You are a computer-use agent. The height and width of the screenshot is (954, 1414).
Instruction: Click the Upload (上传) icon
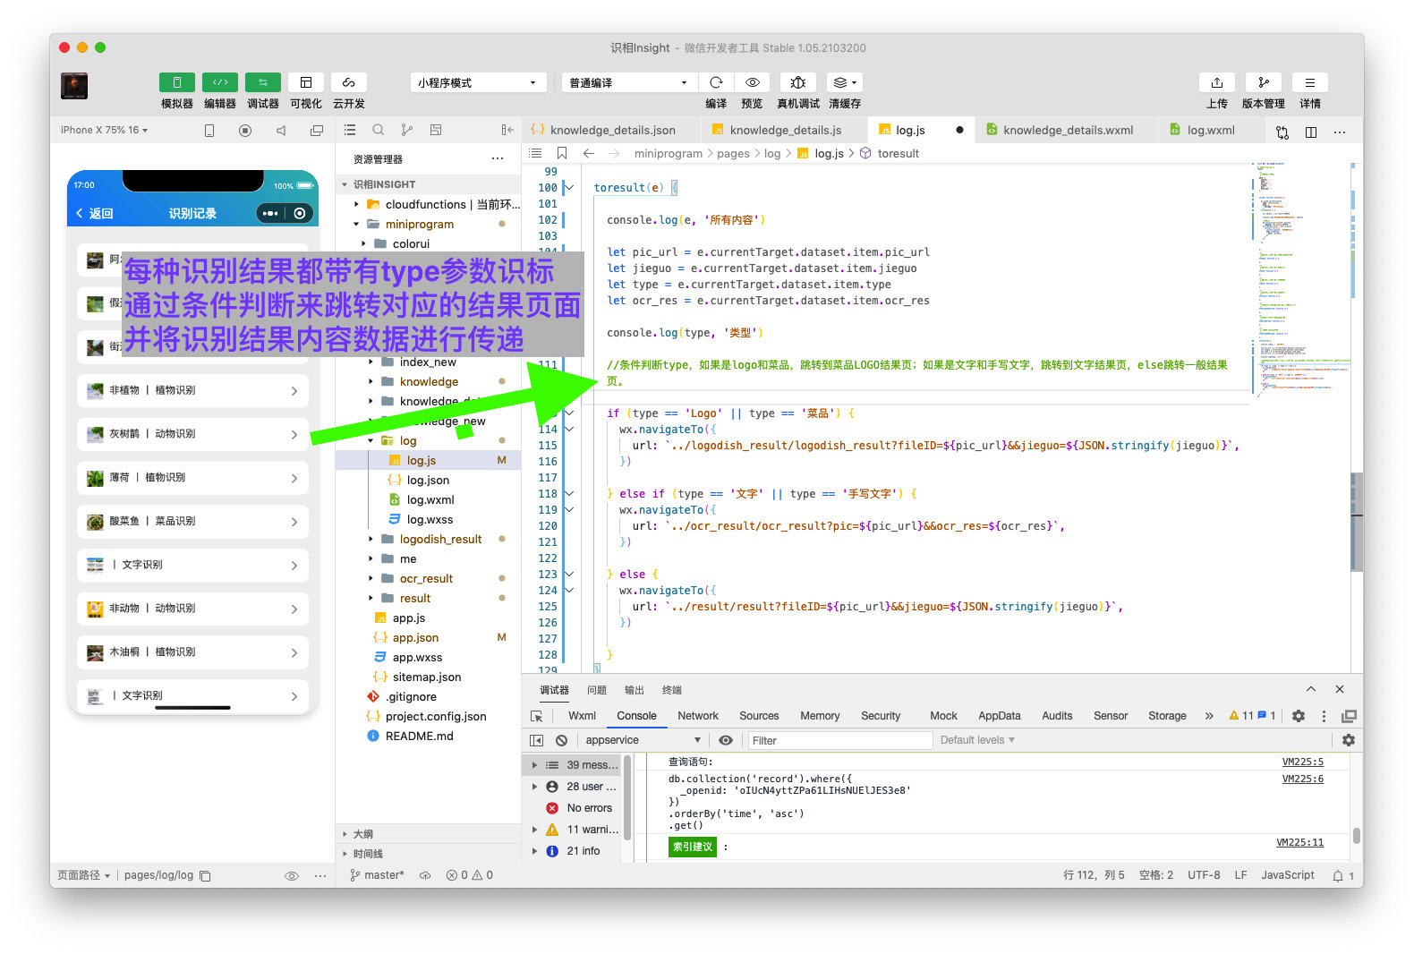pos(1217,82)
